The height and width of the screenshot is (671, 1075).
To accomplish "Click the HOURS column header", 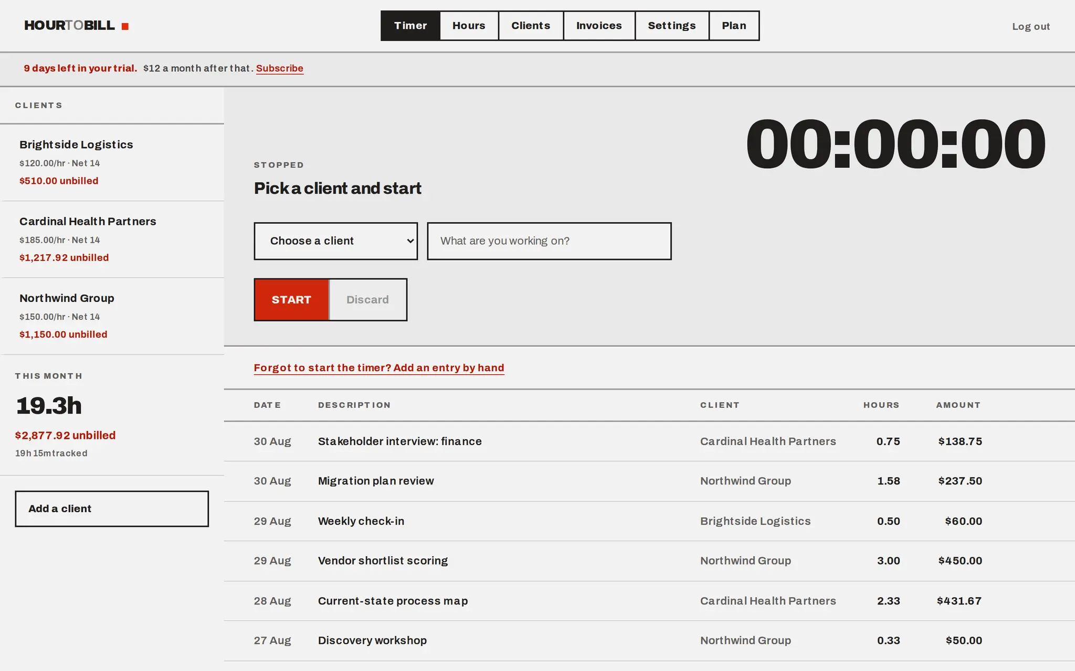I will point(881,405).
